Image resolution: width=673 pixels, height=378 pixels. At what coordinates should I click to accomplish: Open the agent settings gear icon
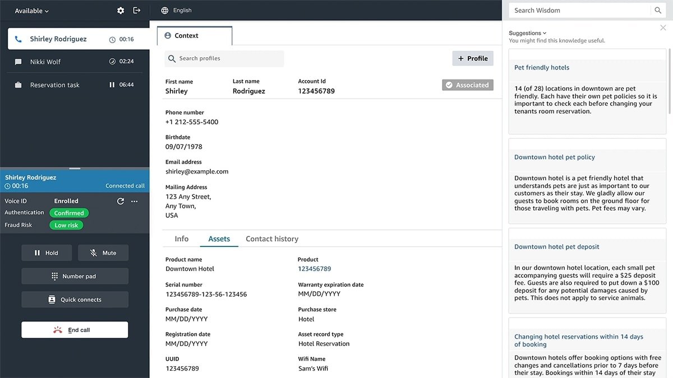(x=121, y=10)
